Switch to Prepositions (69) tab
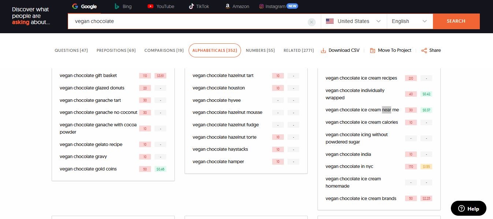Image resolution: width=493 pixels, height=219 pixels. pos(116,50)
